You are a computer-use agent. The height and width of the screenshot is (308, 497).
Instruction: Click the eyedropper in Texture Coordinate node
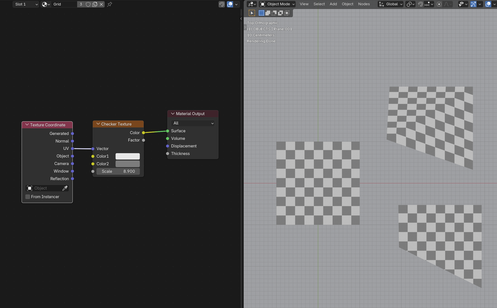[65, 188]
